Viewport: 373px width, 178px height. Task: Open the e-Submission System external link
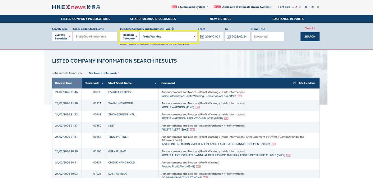click(x=190, y=7)
